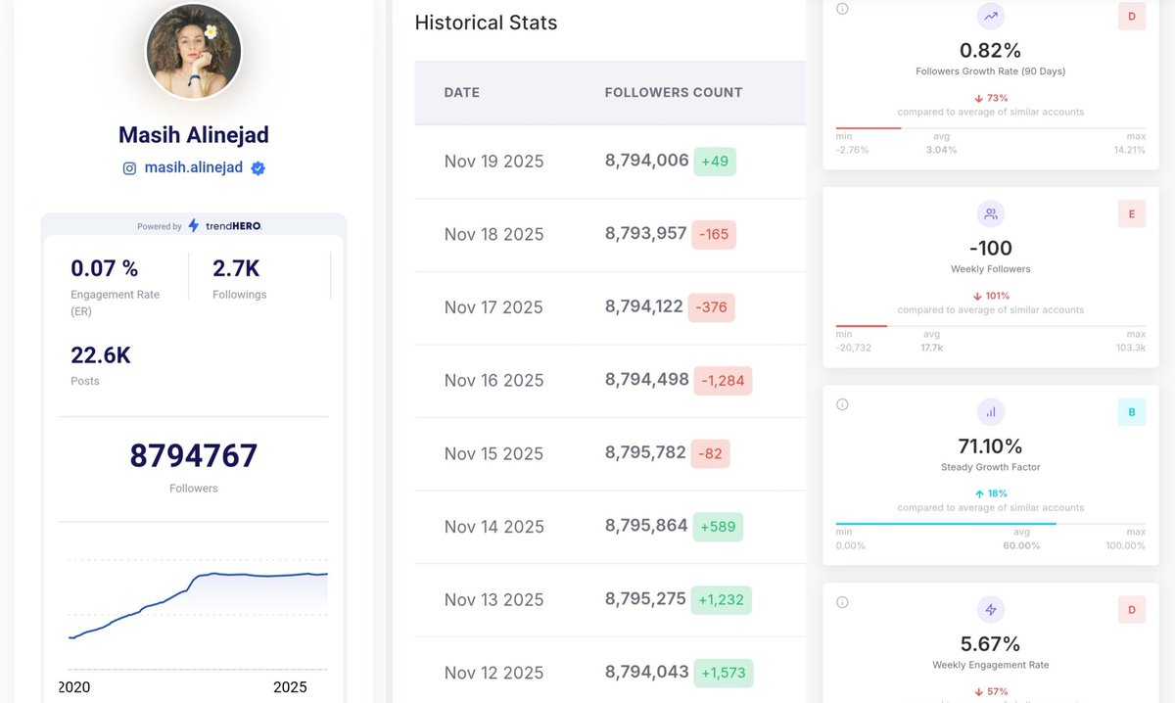Click the 14.21% max value label
The width and height of the screenshot is (1175, 703).
[1129, 150]
